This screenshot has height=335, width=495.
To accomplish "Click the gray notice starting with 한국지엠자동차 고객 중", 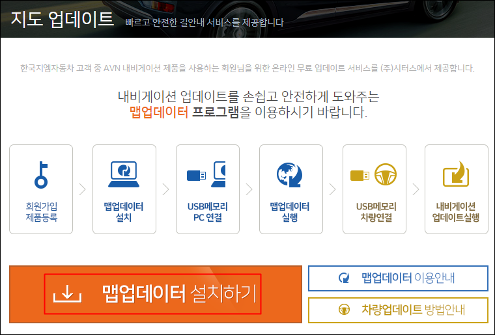I will (x=247, y=68).
